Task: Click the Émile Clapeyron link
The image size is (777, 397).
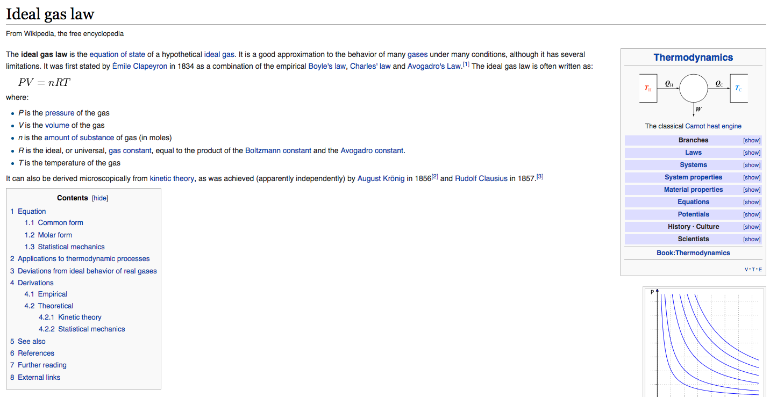Action: 140,66
